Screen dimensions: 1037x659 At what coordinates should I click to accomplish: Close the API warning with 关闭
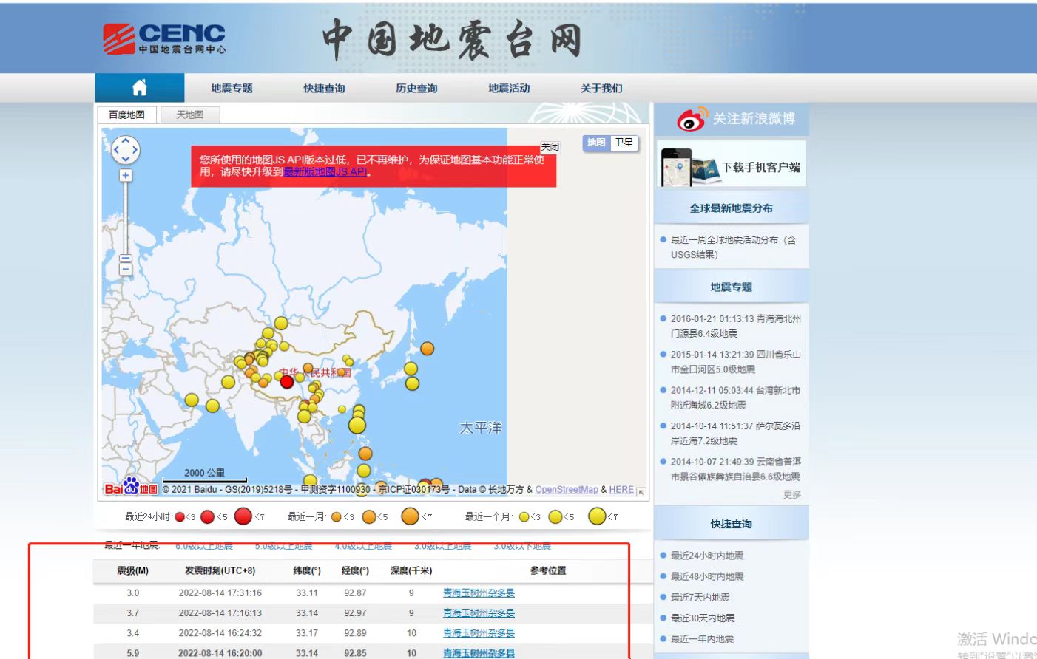[x=550, y=146]
